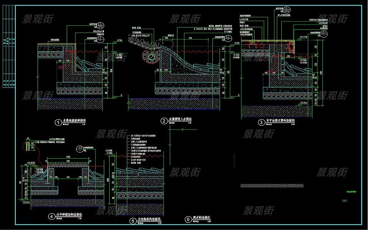Select the ±0.000 elevation label in detail 1

coord(119,58)
